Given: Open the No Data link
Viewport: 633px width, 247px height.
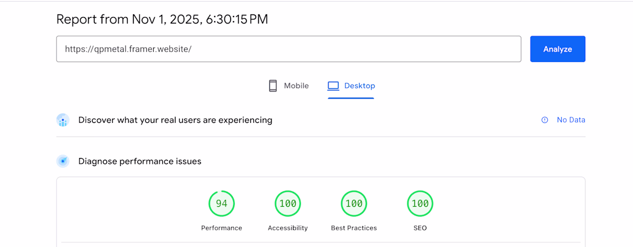Looking at the screenshot, I should pos(571,120).
